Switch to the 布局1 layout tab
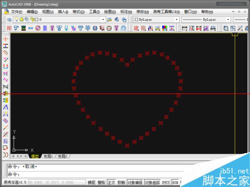The image size is (250, 187). tap(48, 156)
